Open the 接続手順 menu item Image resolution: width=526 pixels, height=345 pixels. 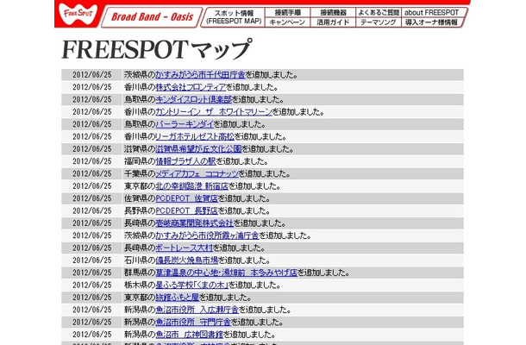pyautogui.click(x=288, y=12)
